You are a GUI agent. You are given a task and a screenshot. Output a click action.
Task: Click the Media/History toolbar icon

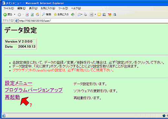(x=73, y=15)
